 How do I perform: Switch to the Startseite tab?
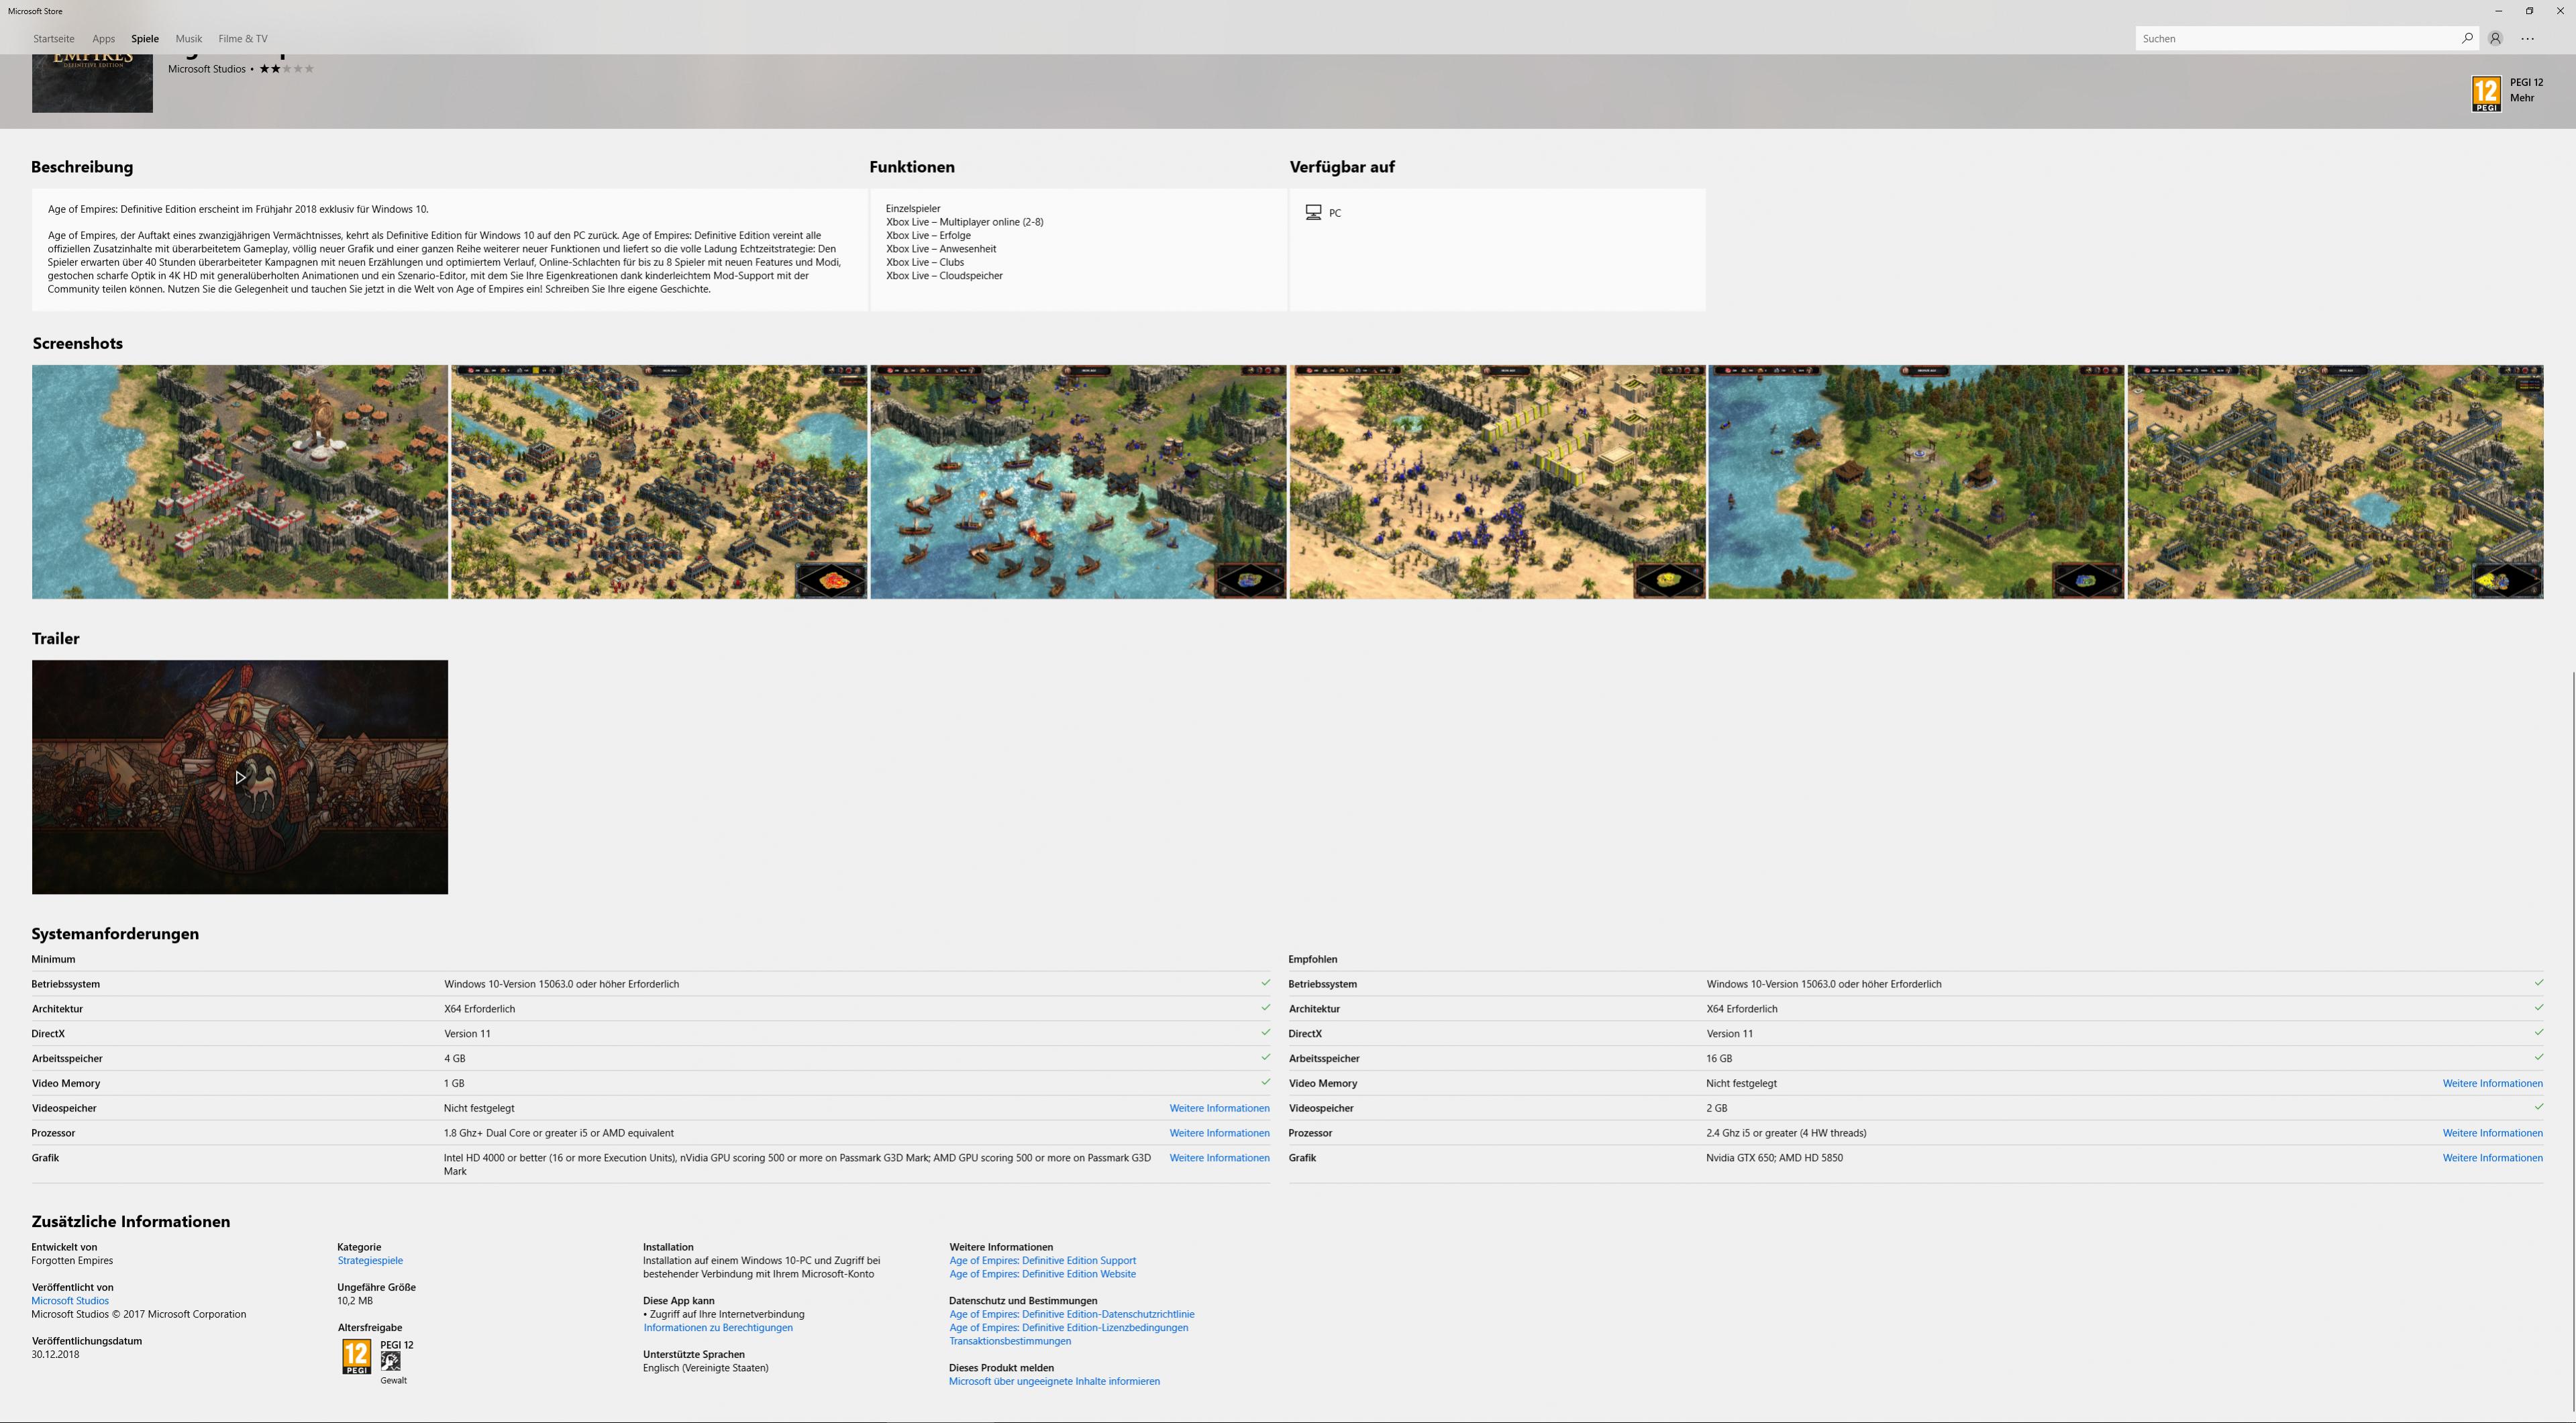(53, 38)
